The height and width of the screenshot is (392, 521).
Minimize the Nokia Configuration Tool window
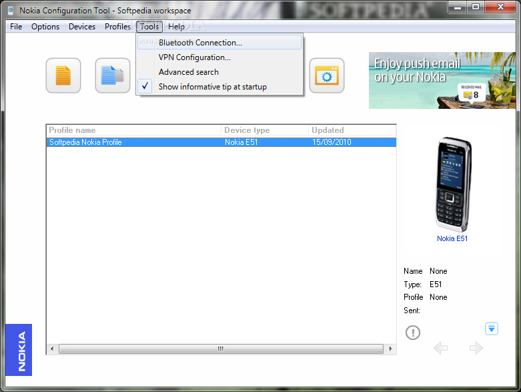[458, 7]
